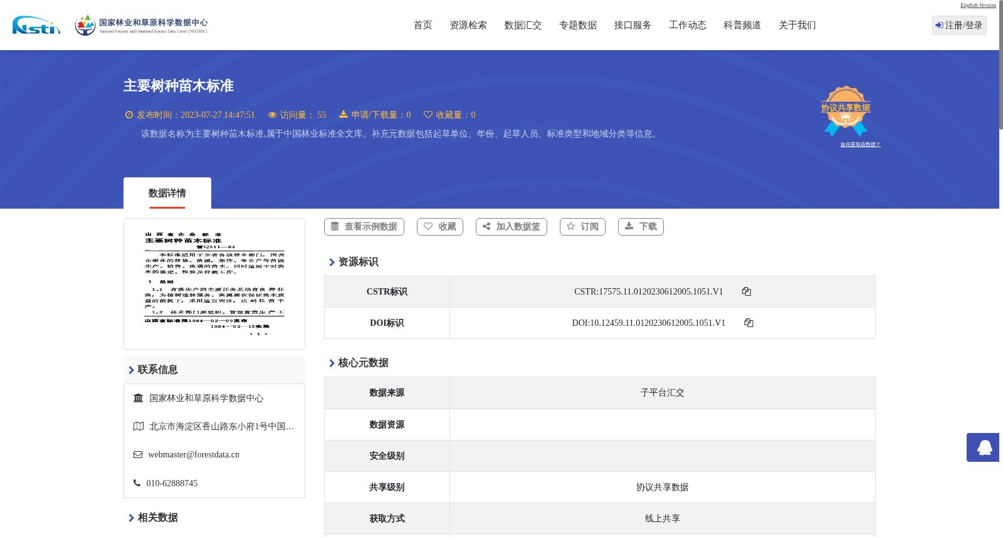The height and width of the screenshot is (537, 1003).
Task: Open the 科普频道 menu item
Action: point(742,25)
